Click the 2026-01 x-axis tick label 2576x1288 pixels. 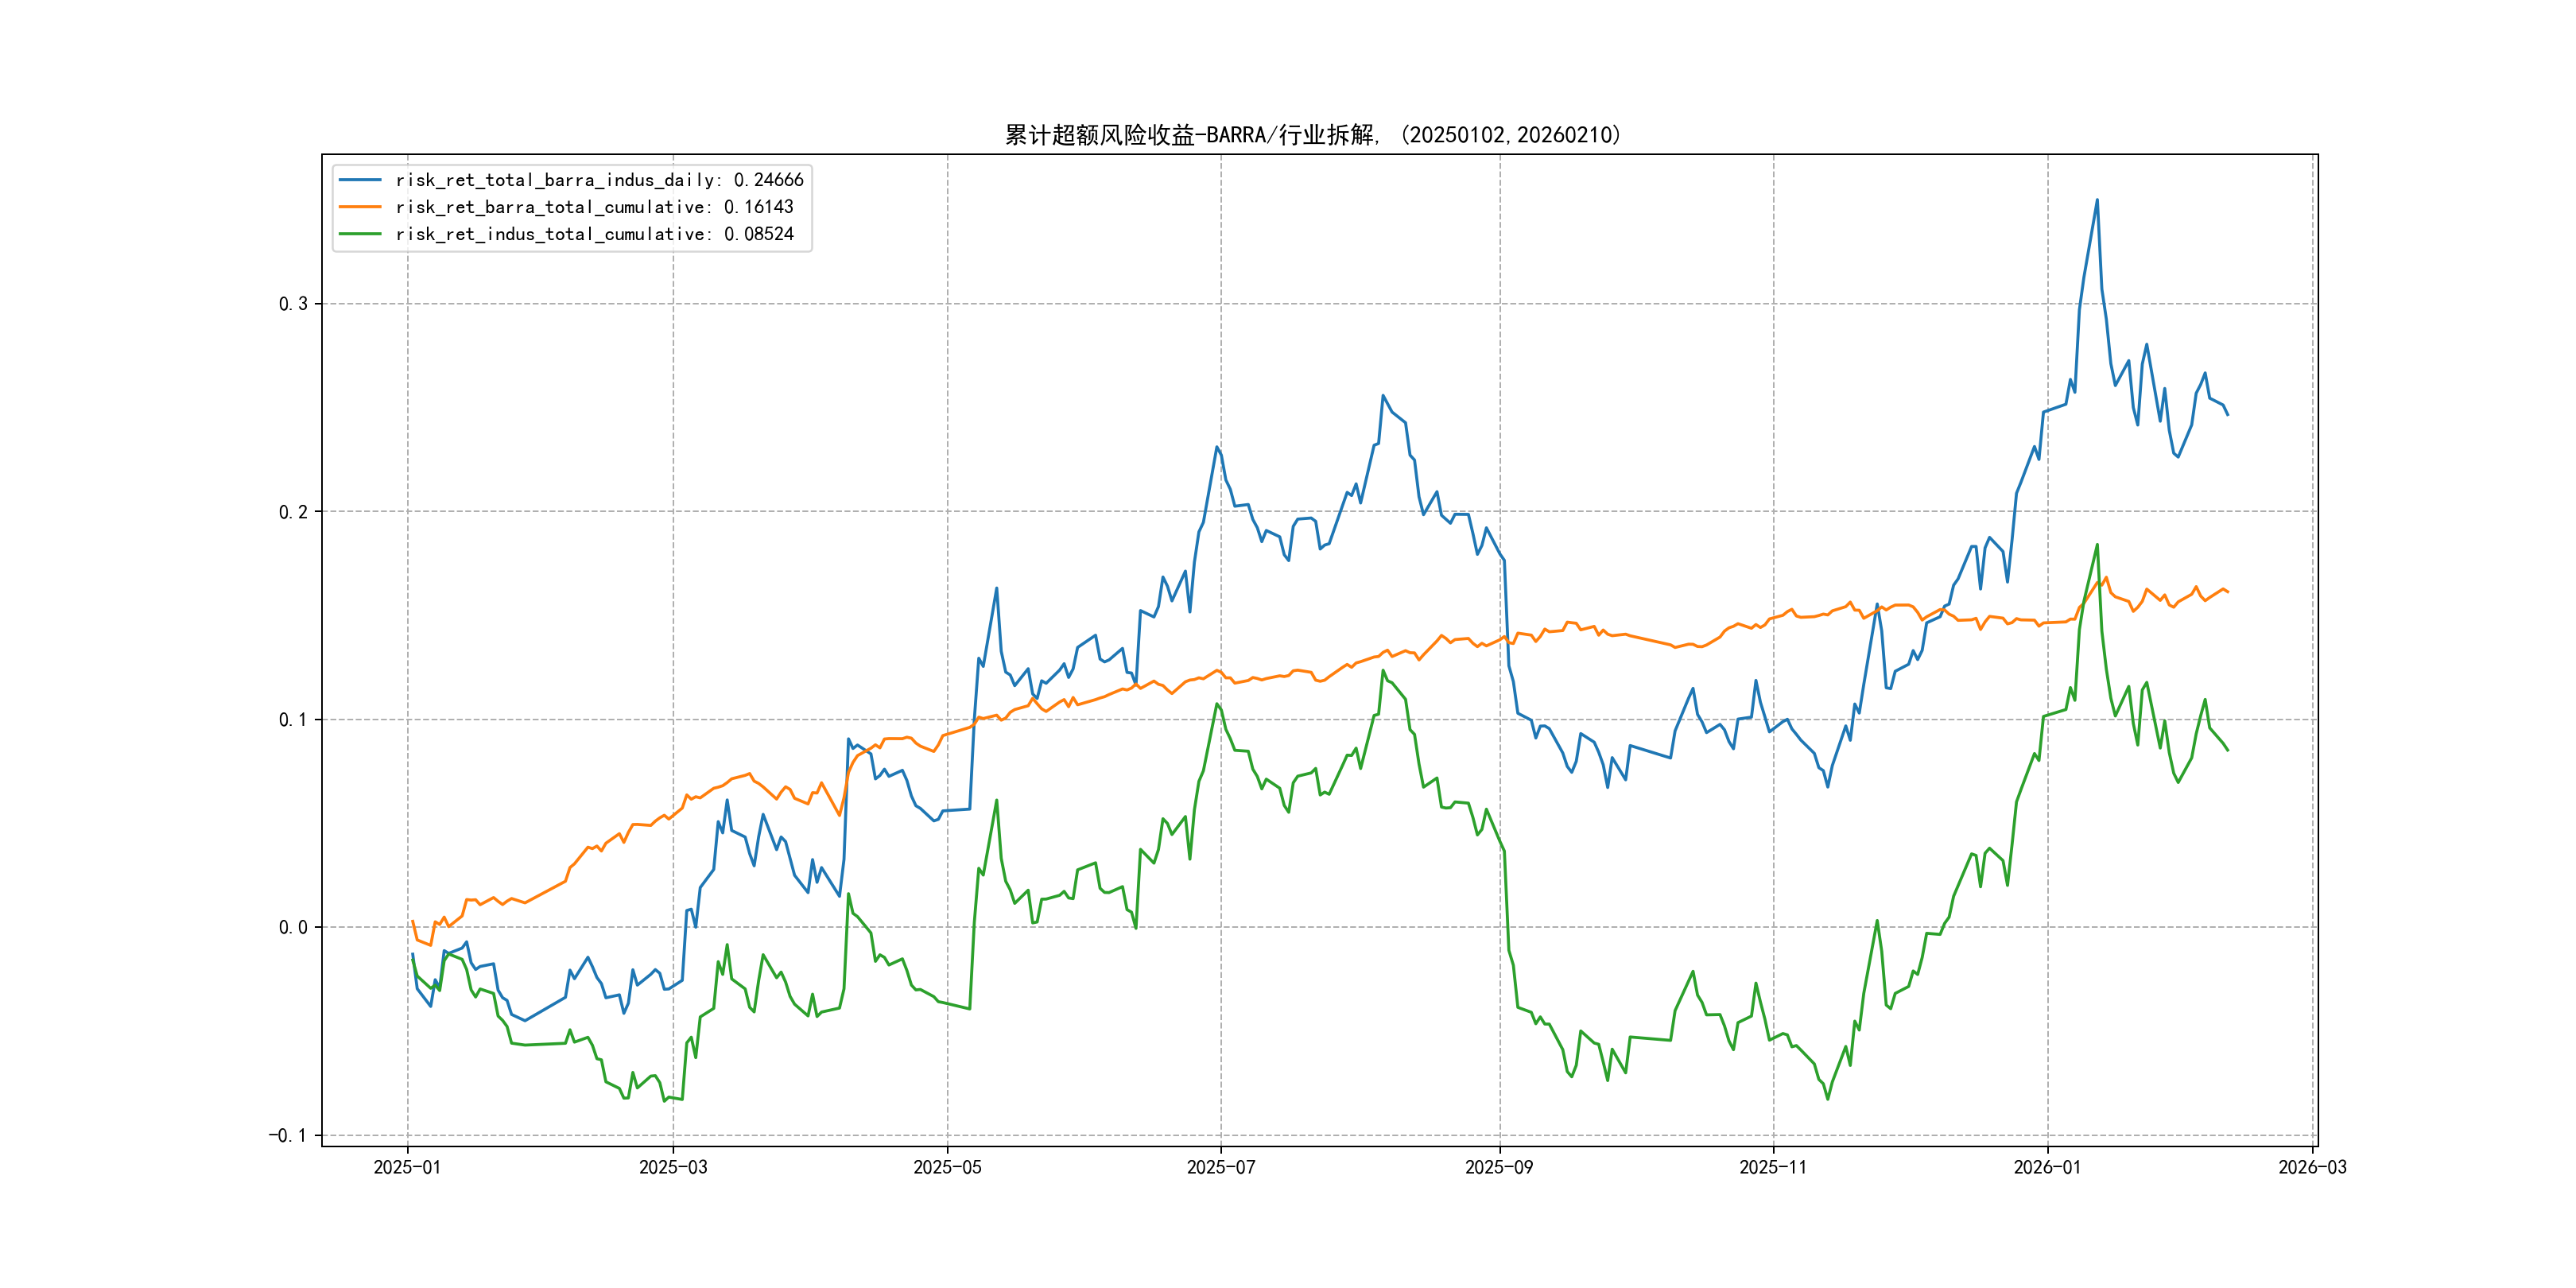[2047, 1167]
